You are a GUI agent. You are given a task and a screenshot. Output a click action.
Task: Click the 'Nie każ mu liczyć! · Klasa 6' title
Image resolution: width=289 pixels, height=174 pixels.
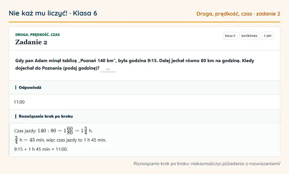53,13
